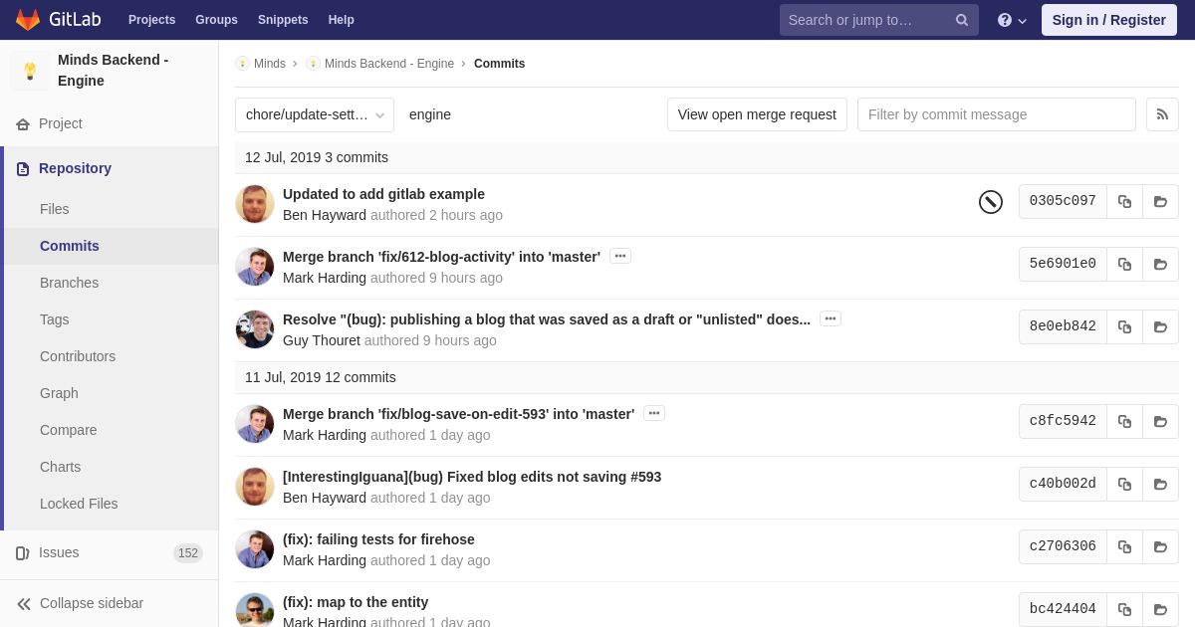1195x627 pixels.
Task: Open Snippets in top navigation
Action: (283, 20)
